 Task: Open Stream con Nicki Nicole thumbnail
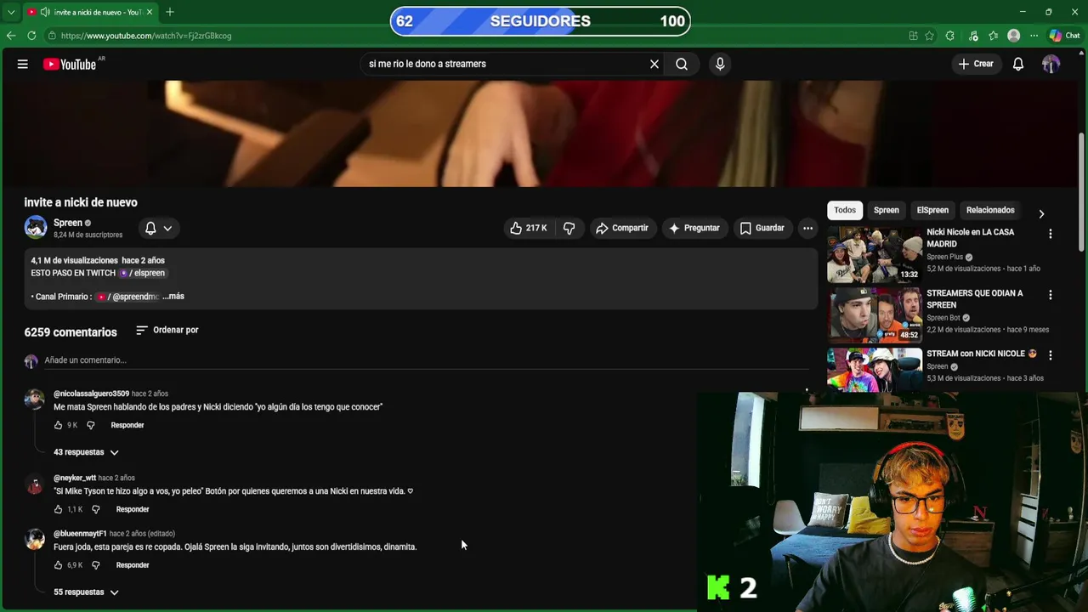pos(875,371)
